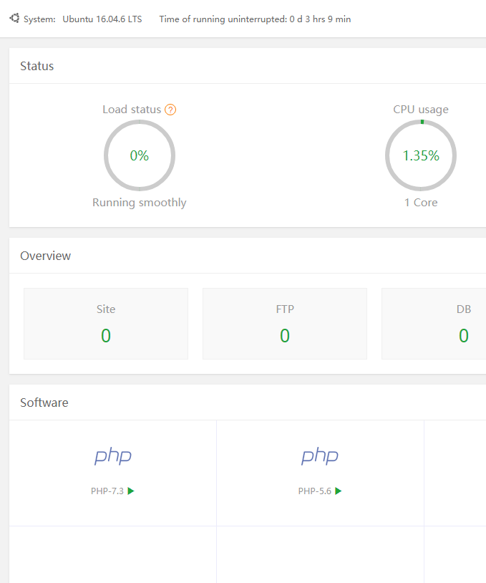
Task: Click the PHP-5.6 logo
Action: click(x=320, y=456)
